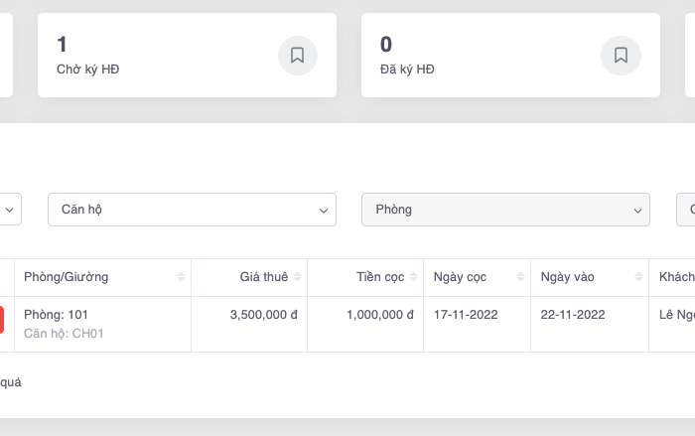
Task: Select the 3,500,000 đ rent cell
Action: [x=264, y=315]
